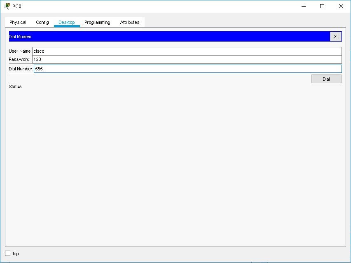Open the Programming tab
Viewport: 351px width, 263px height.
tap(97, 22)
